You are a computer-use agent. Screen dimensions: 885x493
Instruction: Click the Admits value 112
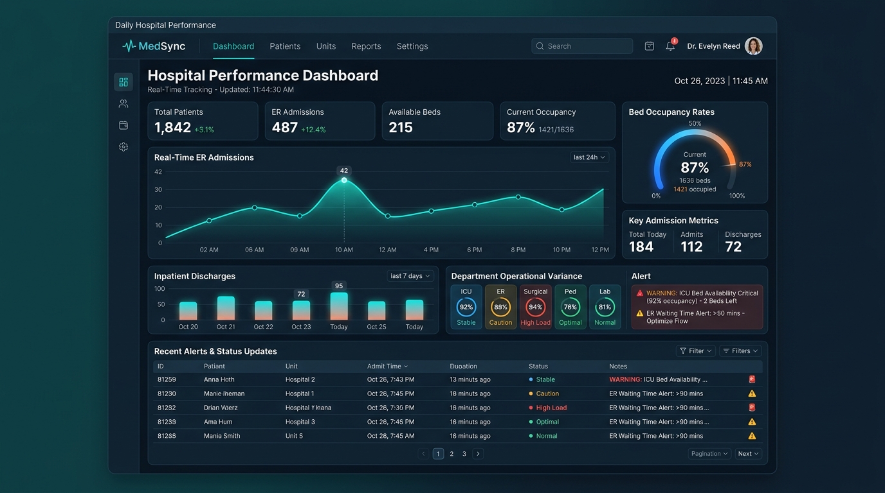pyautogui.click(x=692, y=247)
